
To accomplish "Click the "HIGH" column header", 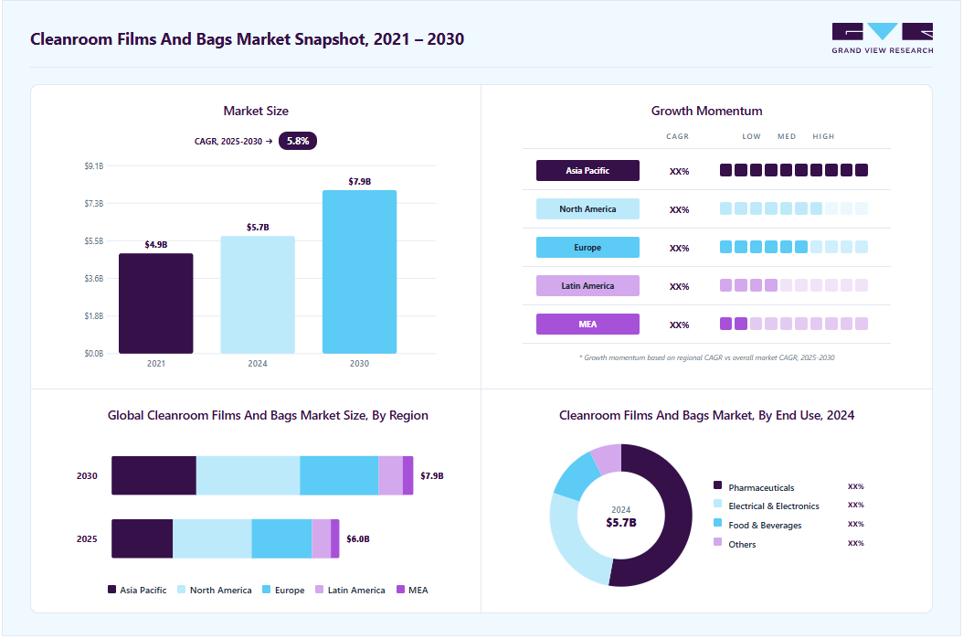I will [x=823, y=136].
